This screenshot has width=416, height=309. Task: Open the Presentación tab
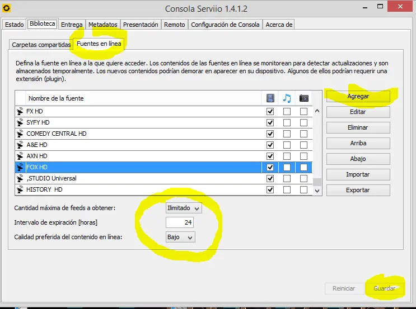(141, 25)
